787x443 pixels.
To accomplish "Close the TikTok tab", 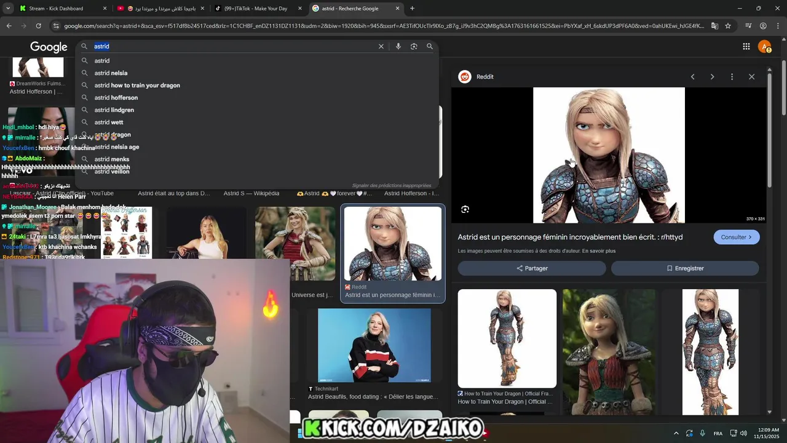I will (x=300, y=9).
